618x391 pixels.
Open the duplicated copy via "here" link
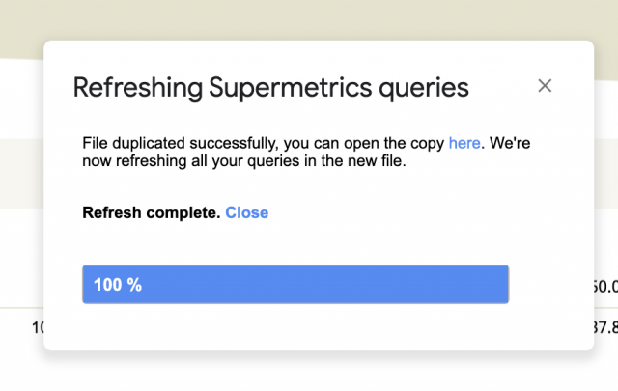(x=463, y=143)
